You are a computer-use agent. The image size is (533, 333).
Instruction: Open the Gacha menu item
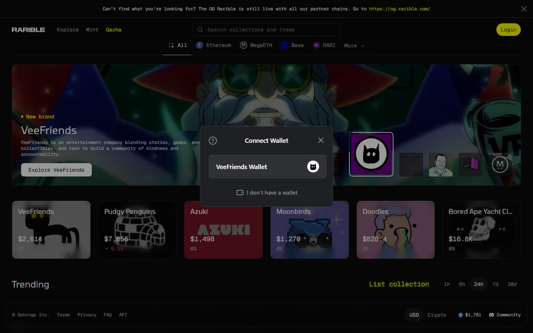point(114,30)
